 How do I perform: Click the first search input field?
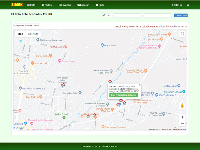[x=127, y=16]
